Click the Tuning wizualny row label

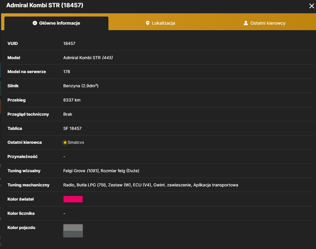tap(24, 171)
